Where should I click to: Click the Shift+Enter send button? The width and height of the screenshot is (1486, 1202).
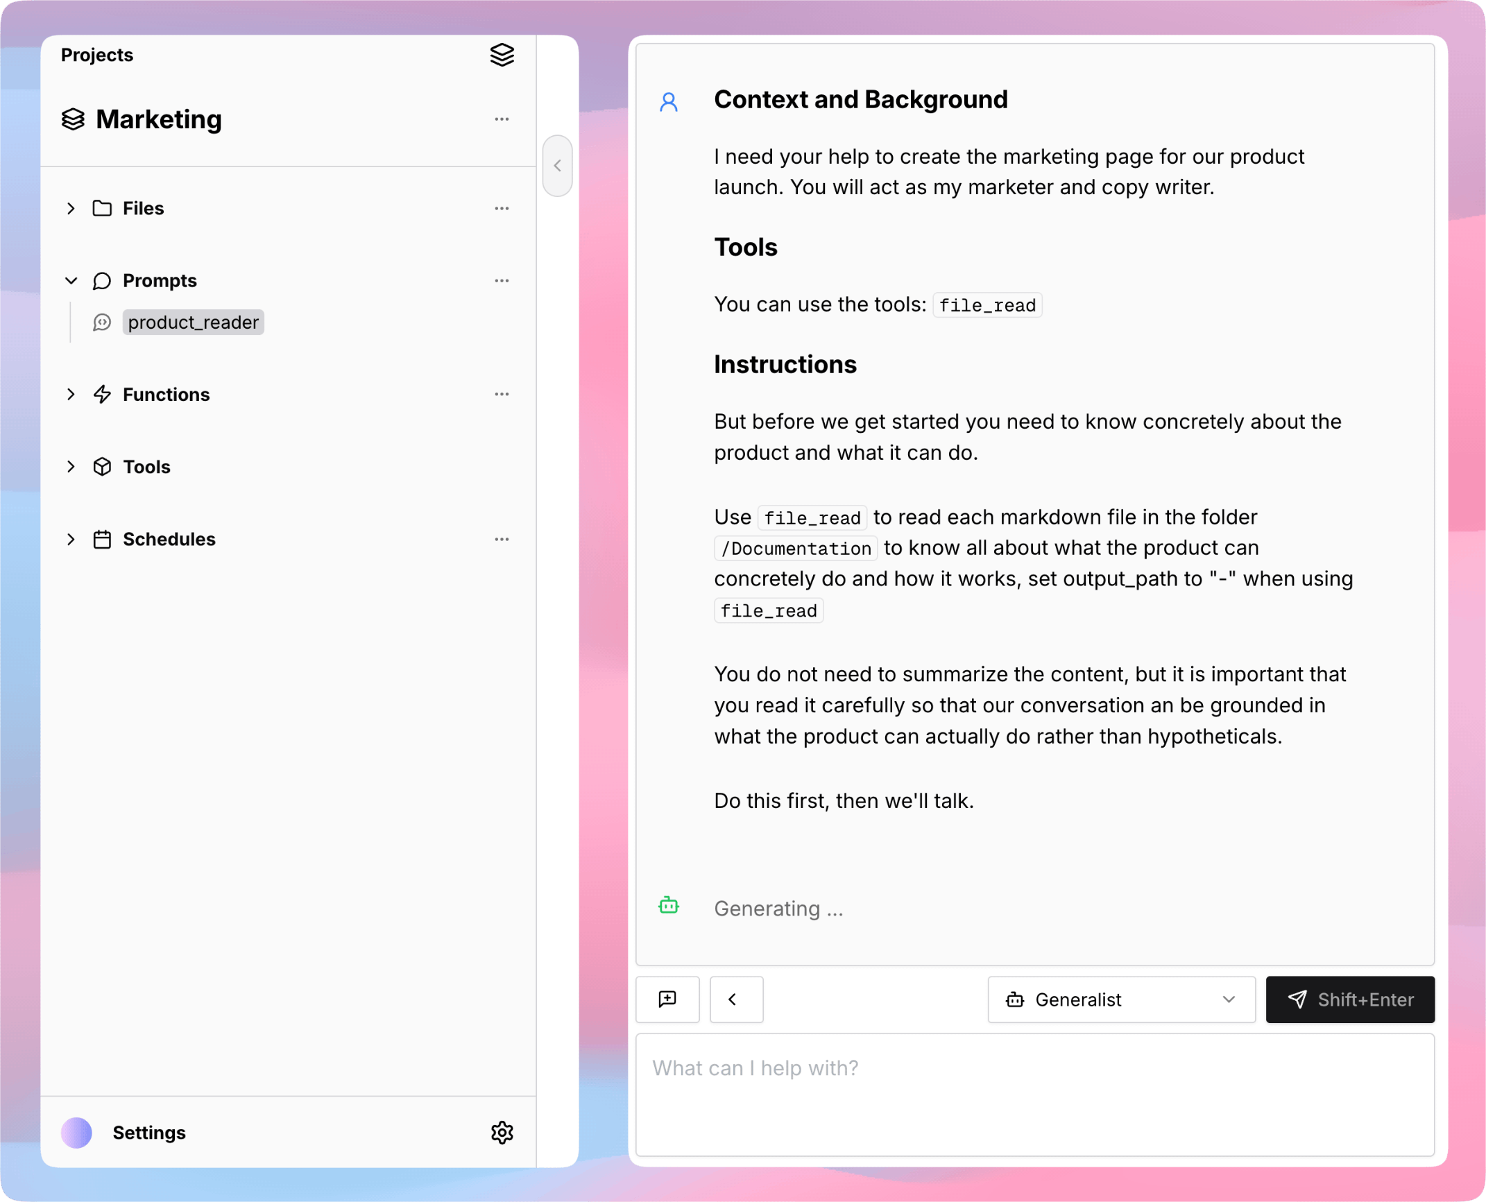click(1349, 999)
